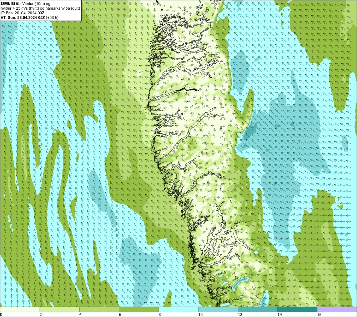Click the 12–14 m/s teal legend swatch
Viewport: 357px width, 317px height.
pos(257,309)
